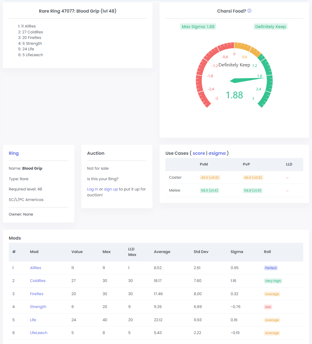Screen dimensions: 312x344
Task: Open the LifeLeech mod link
Action: pyautogui.click(x=39, y=333)
